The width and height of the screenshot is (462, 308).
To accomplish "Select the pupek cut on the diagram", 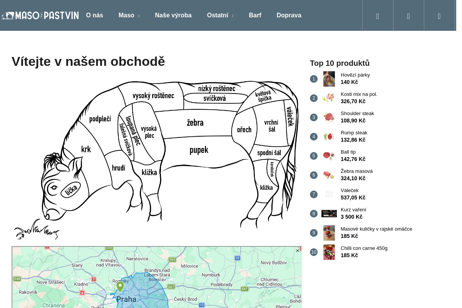I will point(199,150).
